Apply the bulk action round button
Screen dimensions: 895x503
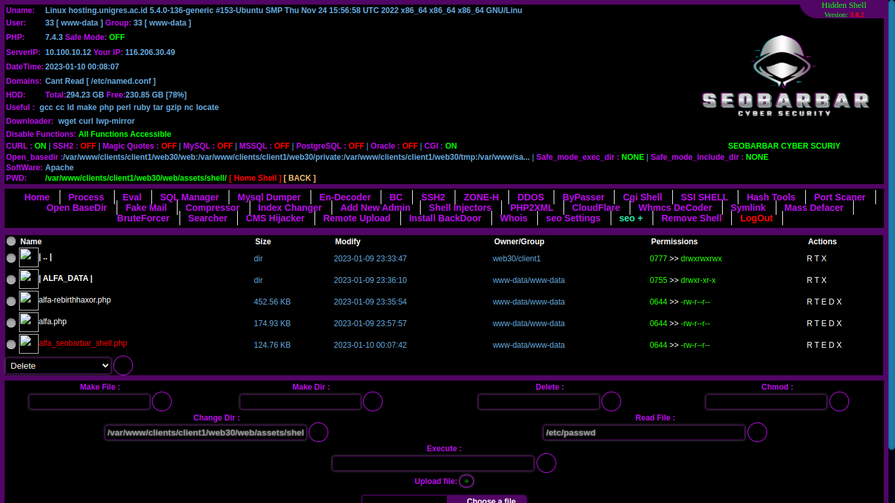click(123, 365)
